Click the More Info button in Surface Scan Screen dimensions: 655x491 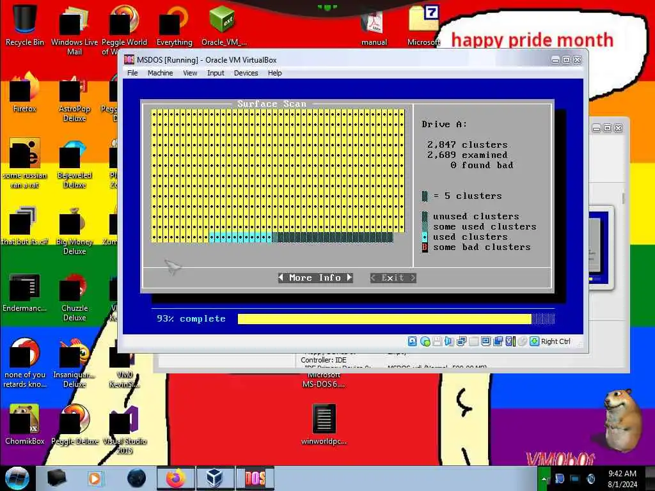315,277
